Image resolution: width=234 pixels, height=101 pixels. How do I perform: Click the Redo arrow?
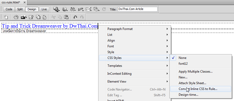coord(82,17)
